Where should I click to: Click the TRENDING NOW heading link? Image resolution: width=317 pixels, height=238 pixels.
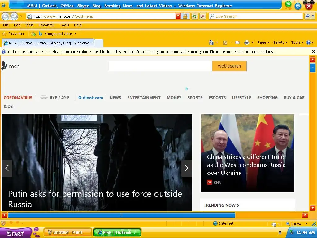[221, 205]
